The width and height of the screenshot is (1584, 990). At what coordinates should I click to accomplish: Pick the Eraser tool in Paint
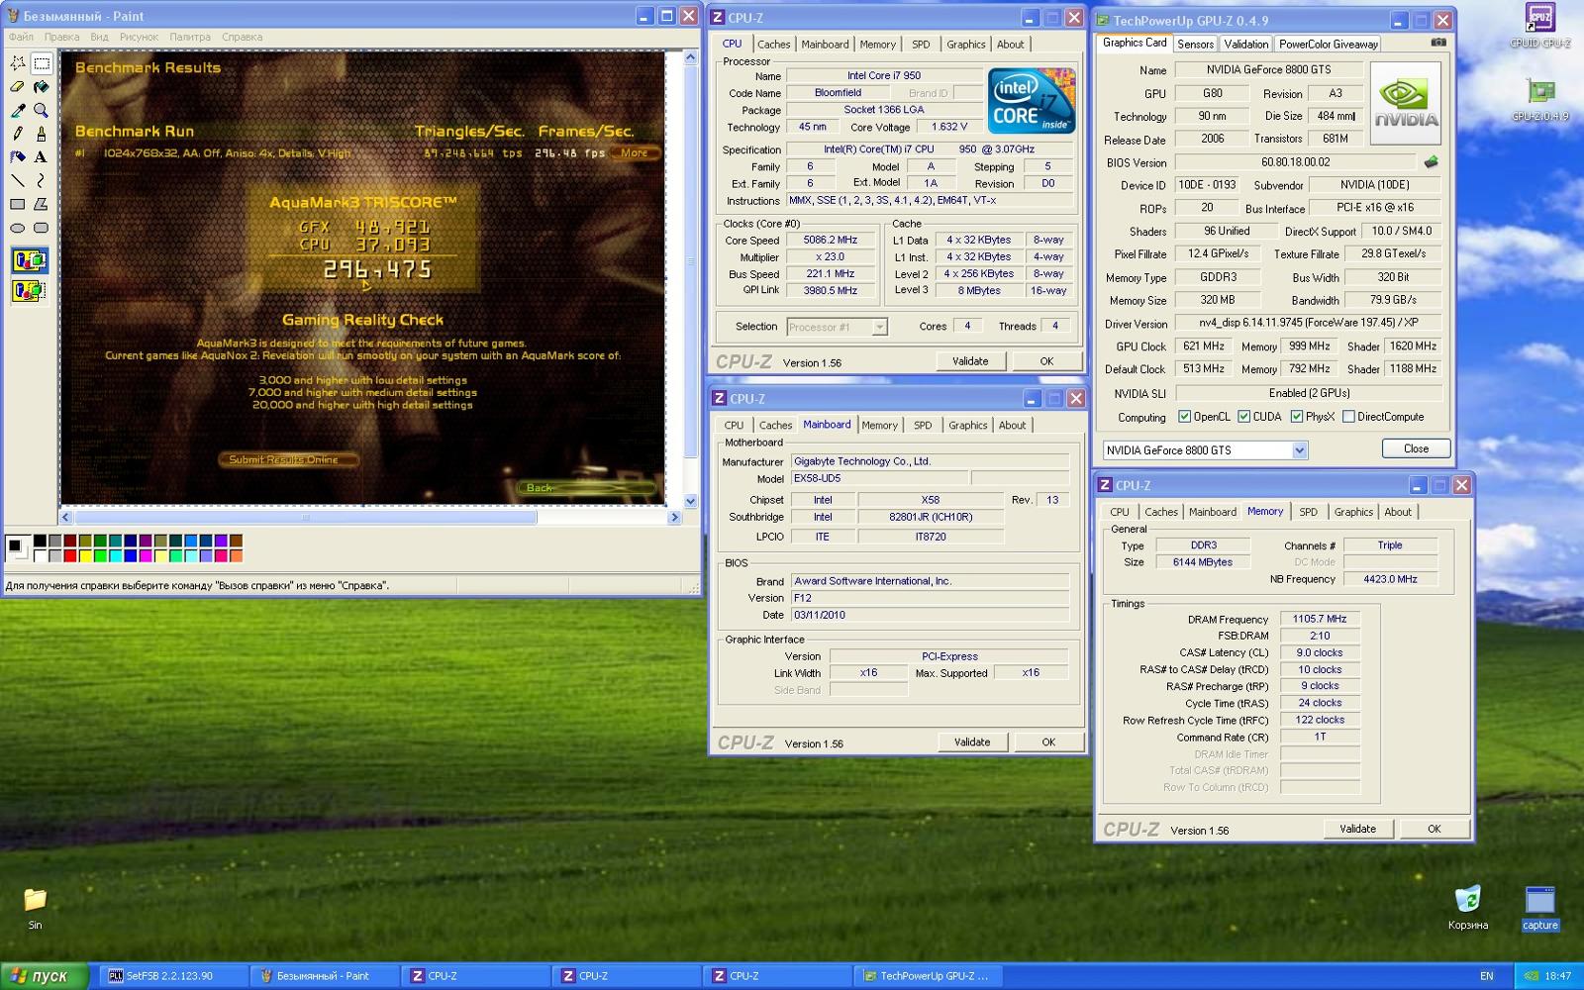(x=18, y=87)
